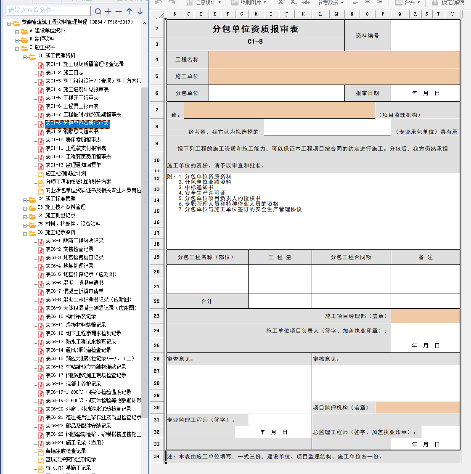
Task: Click the 审查意见 text area
Action: tap(239, 389)
